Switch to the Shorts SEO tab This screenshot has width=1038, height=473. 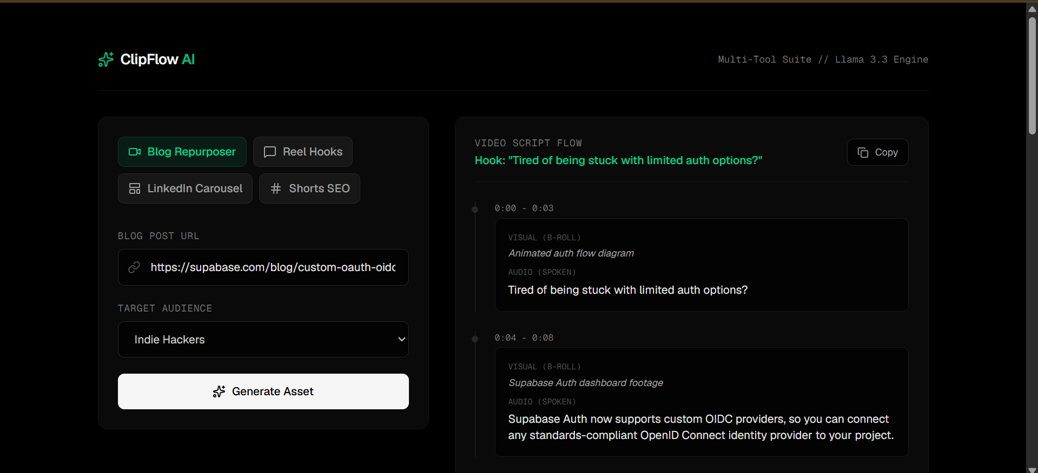point(309,188)
